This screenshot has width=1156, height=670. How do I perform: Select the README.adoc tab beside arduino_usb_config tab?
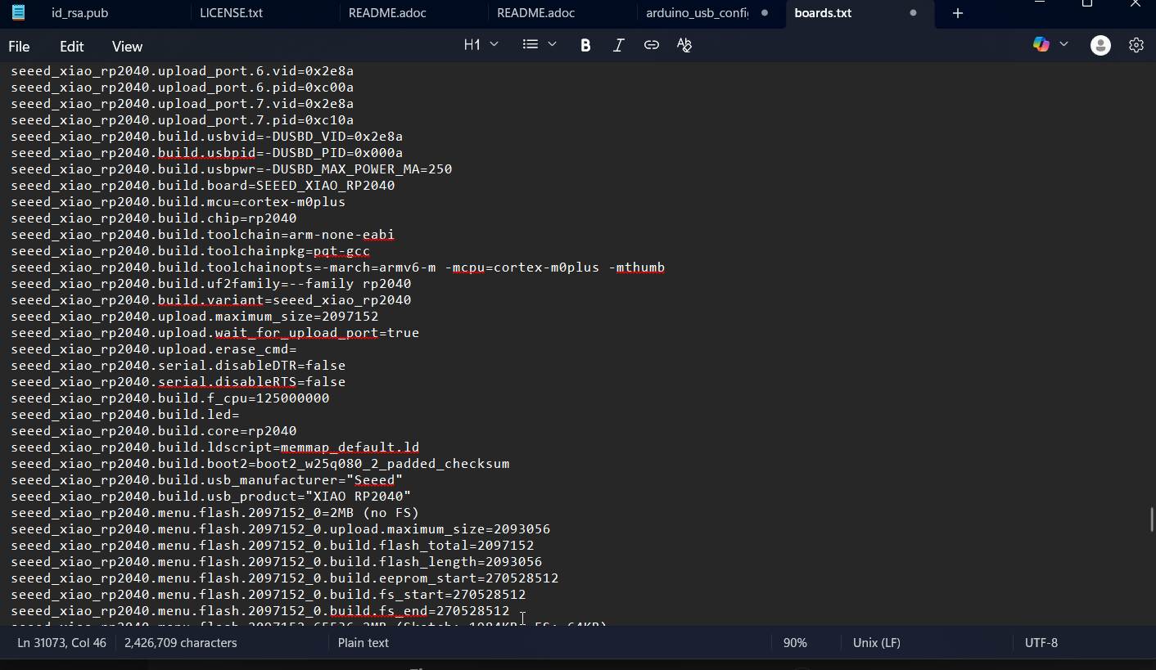(x=536, y=13)
